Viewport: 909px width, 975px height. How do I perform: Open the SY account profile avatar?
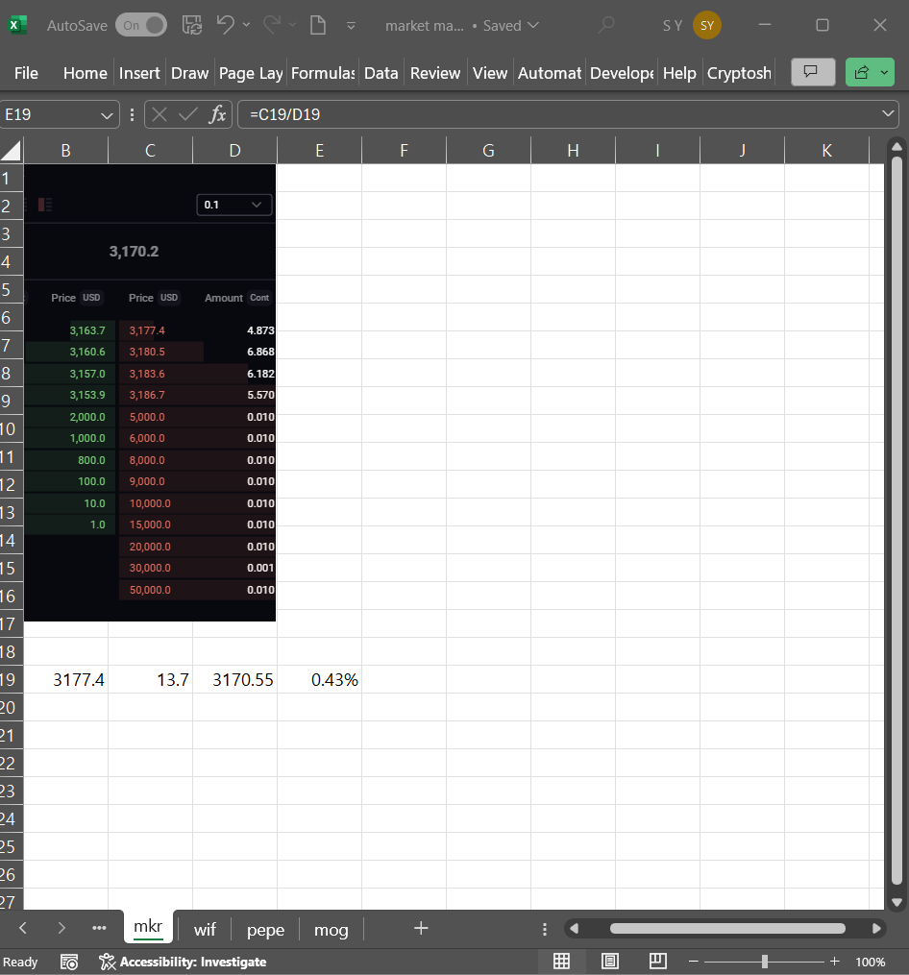point(707,26)
